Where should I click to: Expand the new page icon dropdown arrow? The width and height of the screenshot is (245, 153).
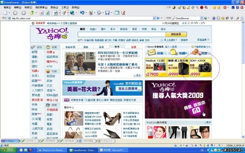[x=9, y=13]
